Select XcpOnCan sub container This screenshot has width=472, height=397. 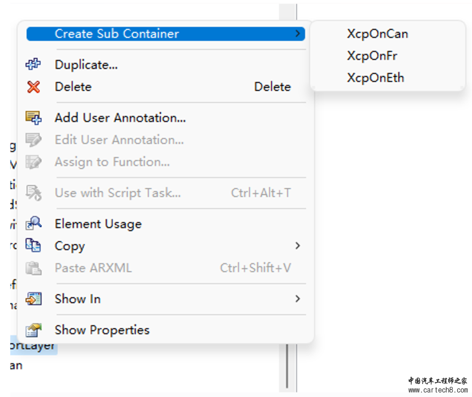(377, 34)
